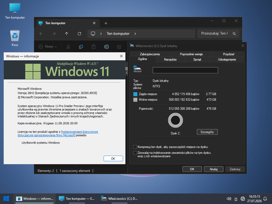272x204 pixels.
Task: Click the Rename icon in Explorer toolbar
Action: point(107,47)
